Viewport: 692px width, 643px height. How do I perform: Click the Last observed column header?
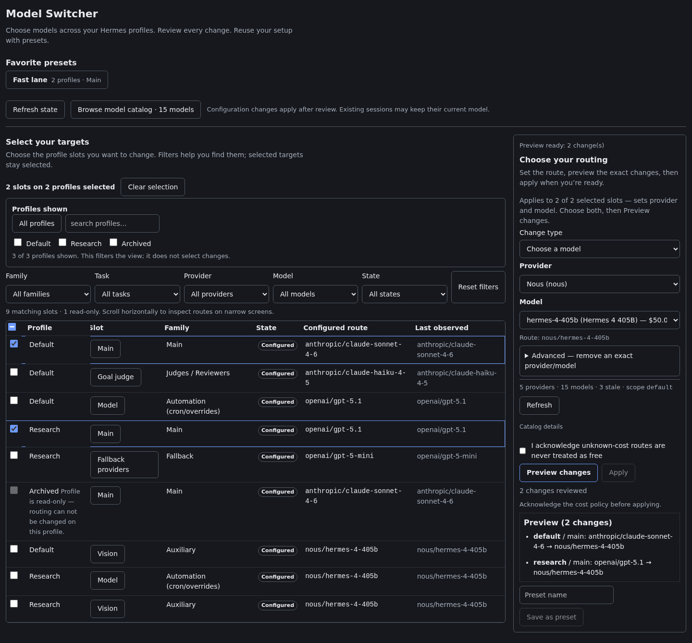(x=442, y=328)
